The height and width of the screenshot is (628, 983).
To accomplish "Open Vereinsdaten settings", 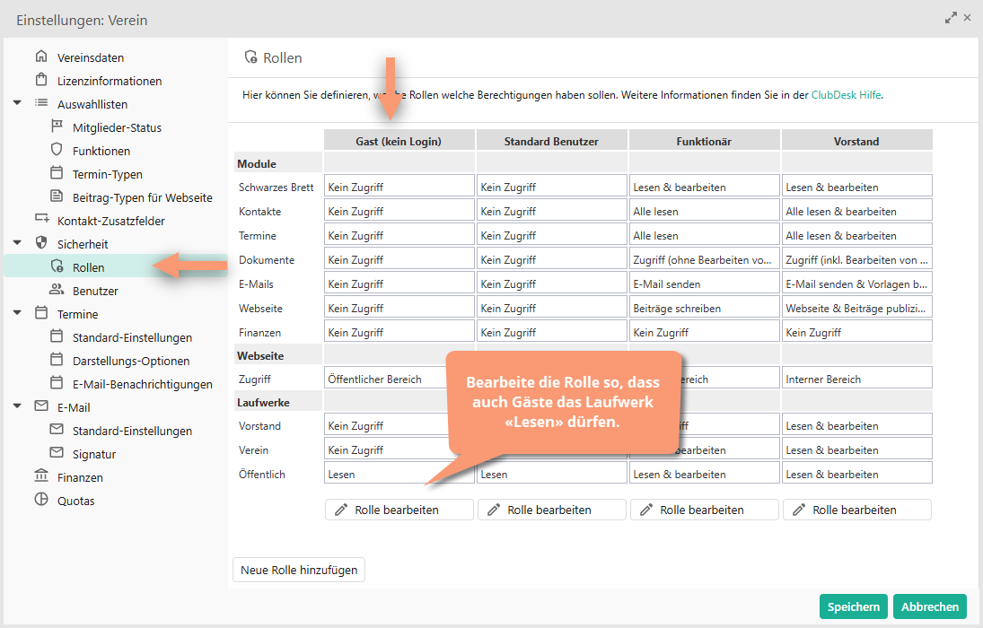I will point(91,57).
